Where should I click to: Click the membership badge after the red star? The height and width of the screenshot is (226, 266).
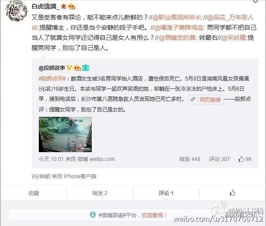(71, 7)
